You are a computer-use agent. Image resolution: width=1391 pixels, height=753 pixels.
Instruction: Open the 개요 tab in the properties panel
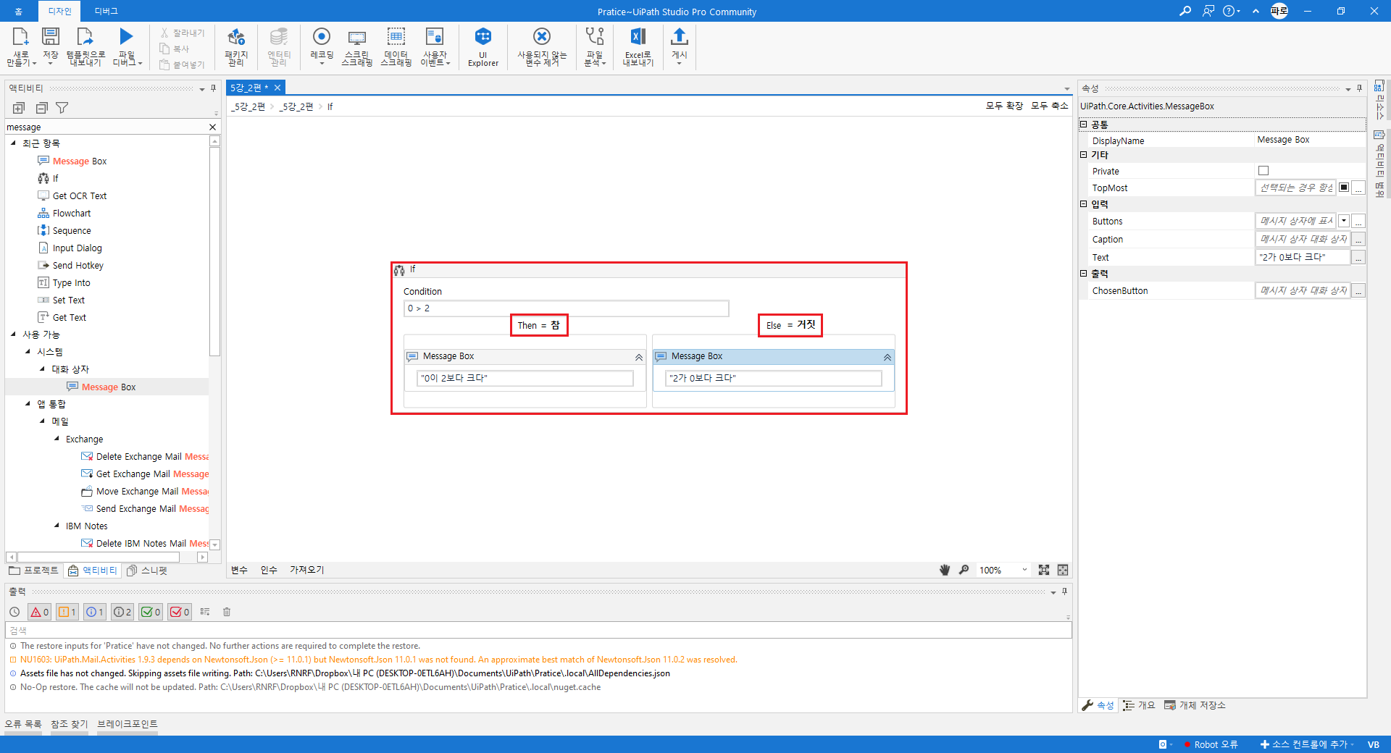[x=1140, y=705]
